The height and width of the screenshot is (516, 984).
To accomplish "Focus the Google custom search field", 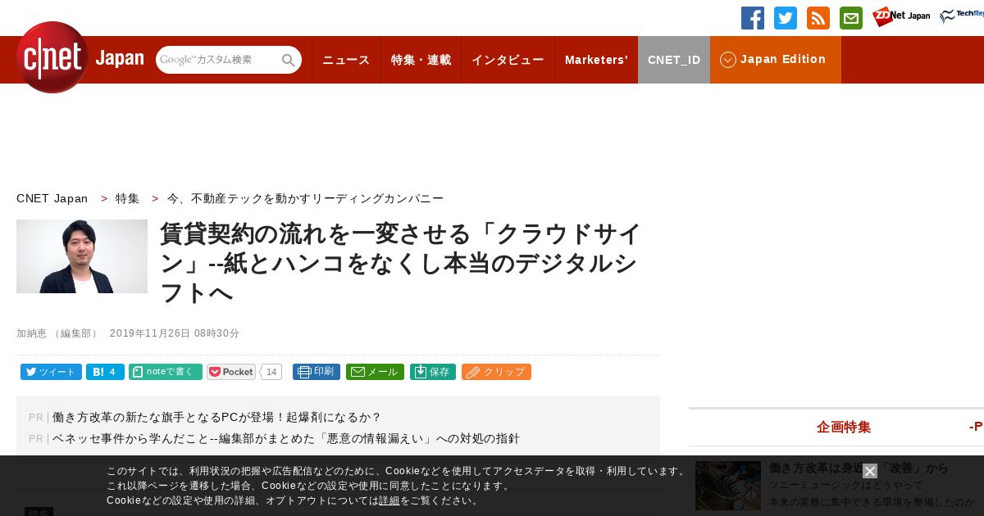I will point(218,60).
